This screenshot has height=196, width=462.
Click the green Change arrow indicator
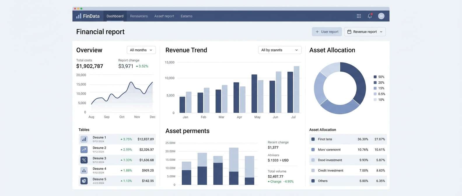pyautogui.click(x=269, y=181)
